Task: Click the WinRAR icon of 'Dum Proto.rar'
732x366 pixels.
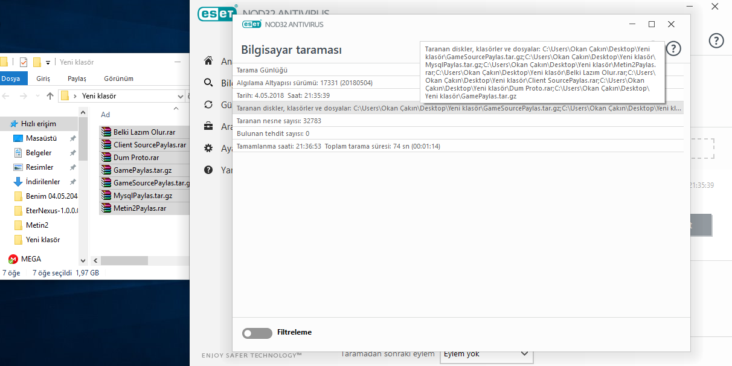Action: coord(106,158)
